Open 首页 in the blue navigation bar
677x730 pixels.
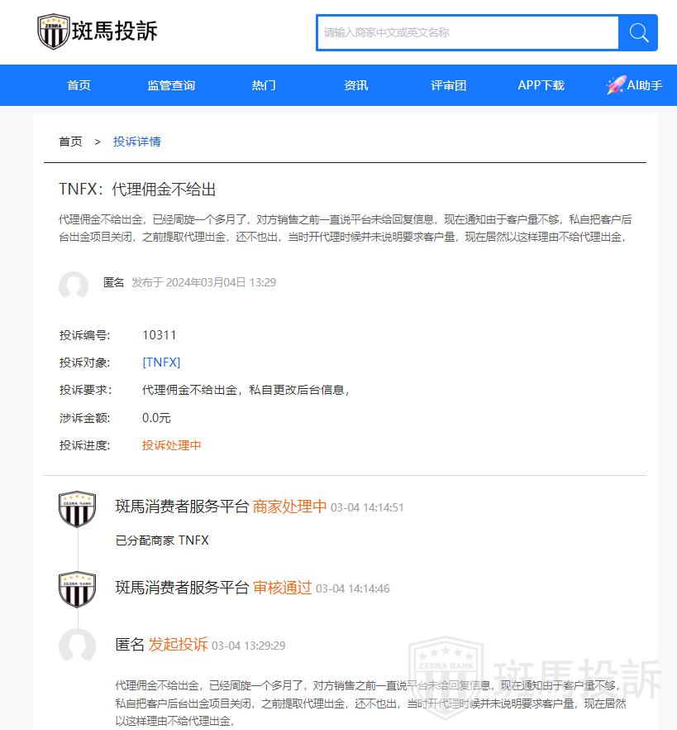(x=79, y=85)
